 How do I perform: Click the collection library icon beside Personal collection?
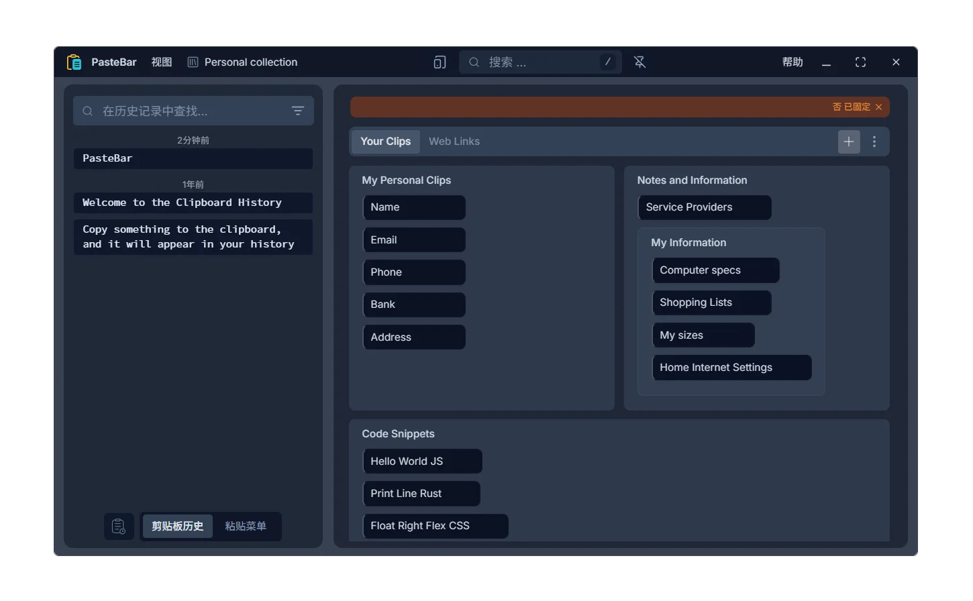point(193,62)
